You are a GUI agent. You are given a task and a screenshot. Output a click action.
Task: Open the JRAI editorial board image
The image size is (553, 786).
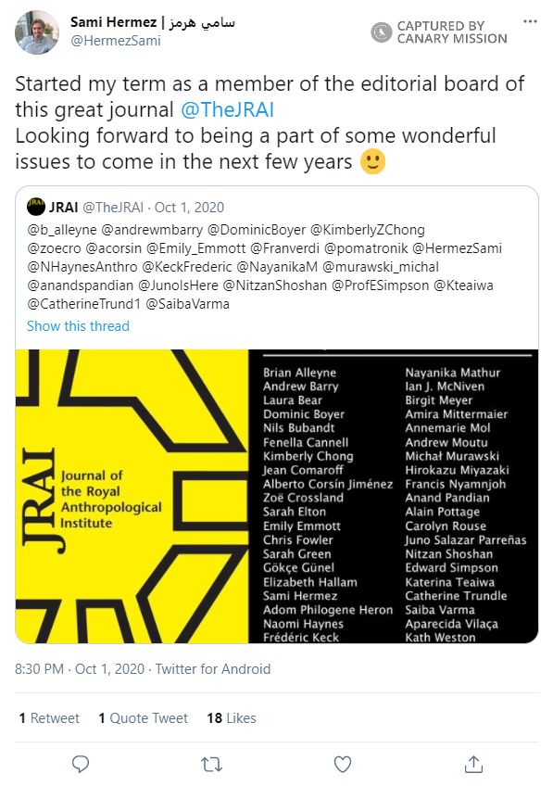point(276,496)
